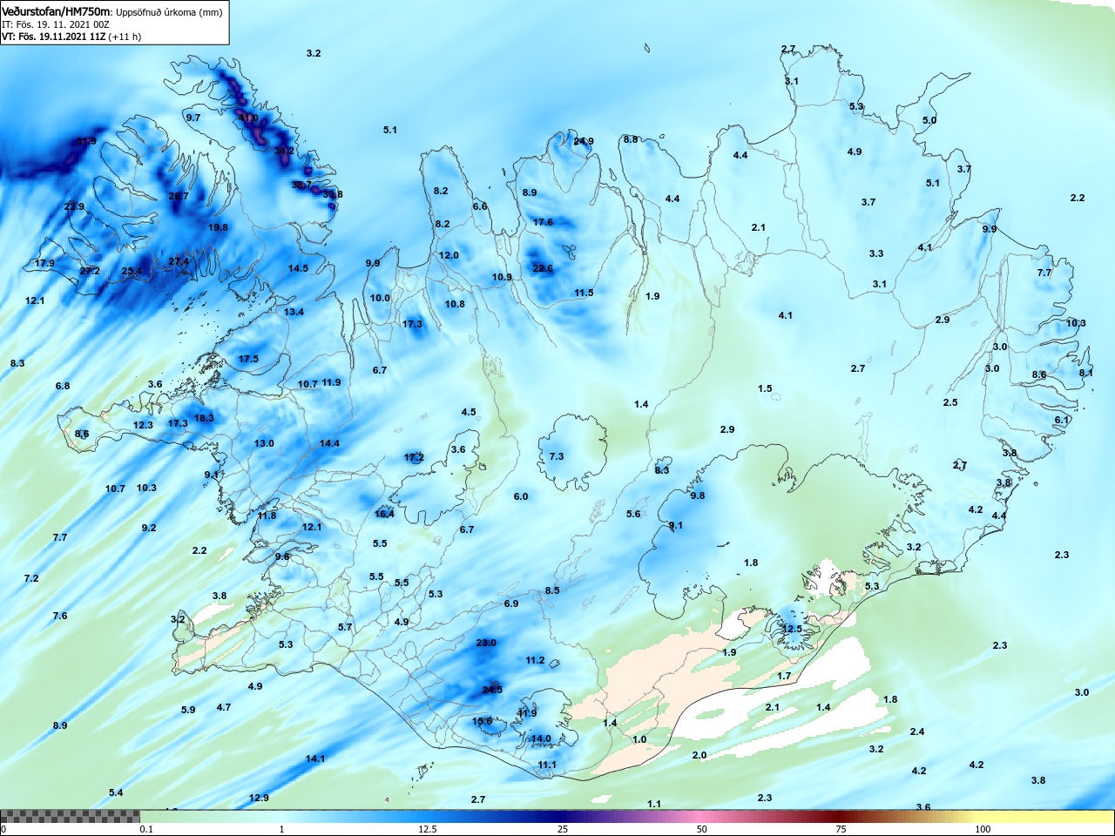Select the 14.4 precipitation value
The image size is (1115, 836).
[x=329, y=443]
